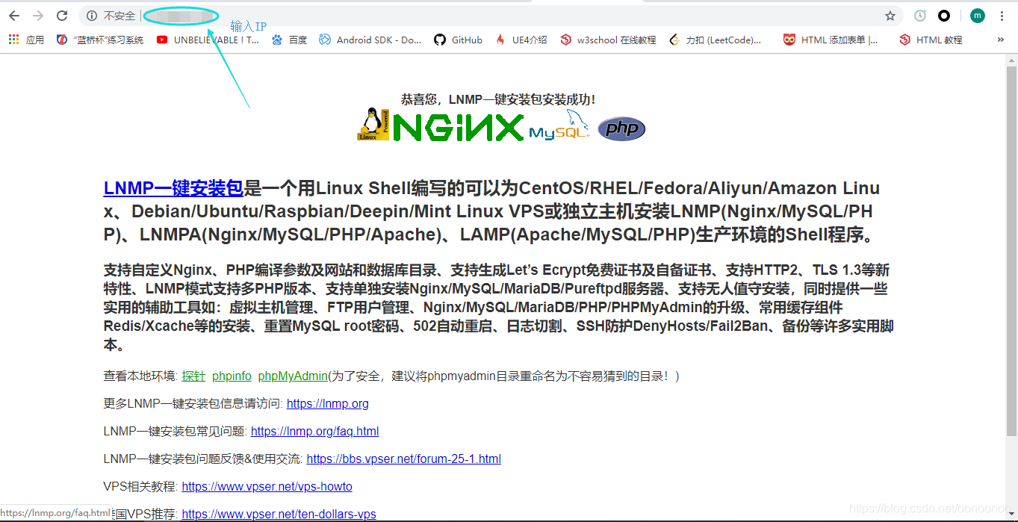Open the 探针 link

tap(193, 376)
